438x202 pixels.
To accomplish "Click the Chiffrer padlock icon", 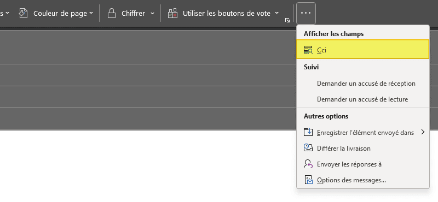I will 112,13.
